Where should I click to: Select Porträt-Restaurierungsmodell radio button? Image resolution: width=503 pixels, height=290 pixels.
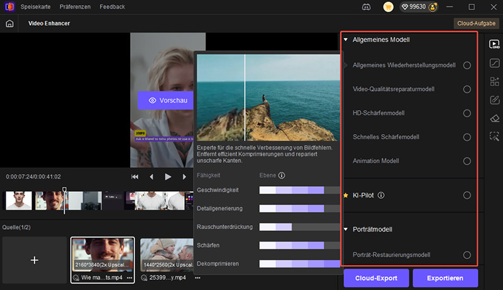pyautogui.click(x=467, y=255)
